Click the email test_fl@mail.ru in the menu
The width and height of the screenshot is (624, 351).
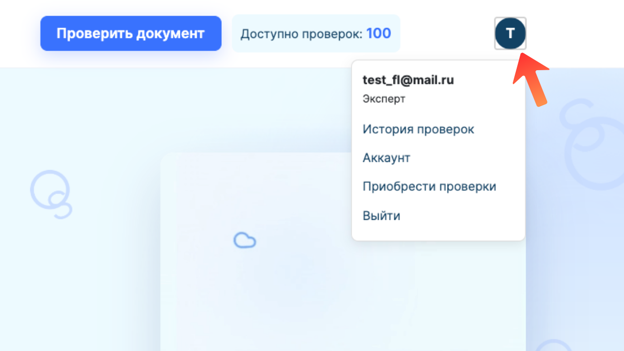click(x=408, y=79)
